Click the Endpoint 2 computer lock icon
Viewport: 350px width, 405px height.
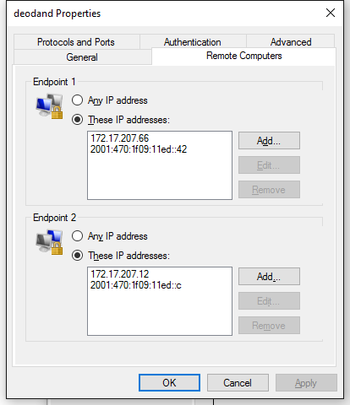[50, 242]
